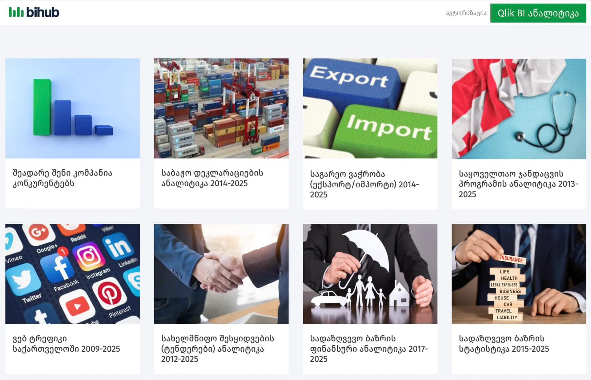Open the shipping containers port image
Image resolution: width=591 pixels, height=380 pixels.
(x=221, y=108)
